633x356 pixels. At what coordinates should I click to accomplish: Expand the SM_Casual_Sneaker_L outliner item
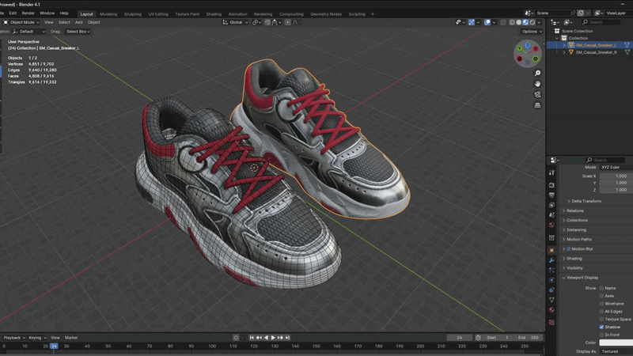point(564,45)
